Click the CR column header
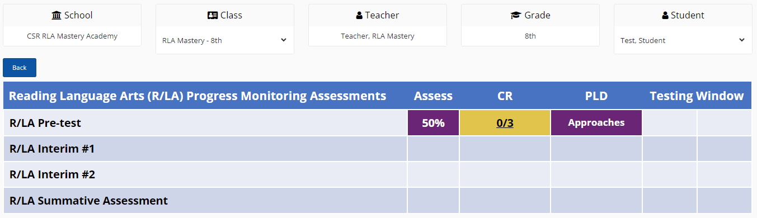 click(x=505, y=96)
